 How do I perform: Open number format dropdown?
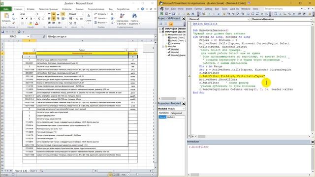pos(82,14)
